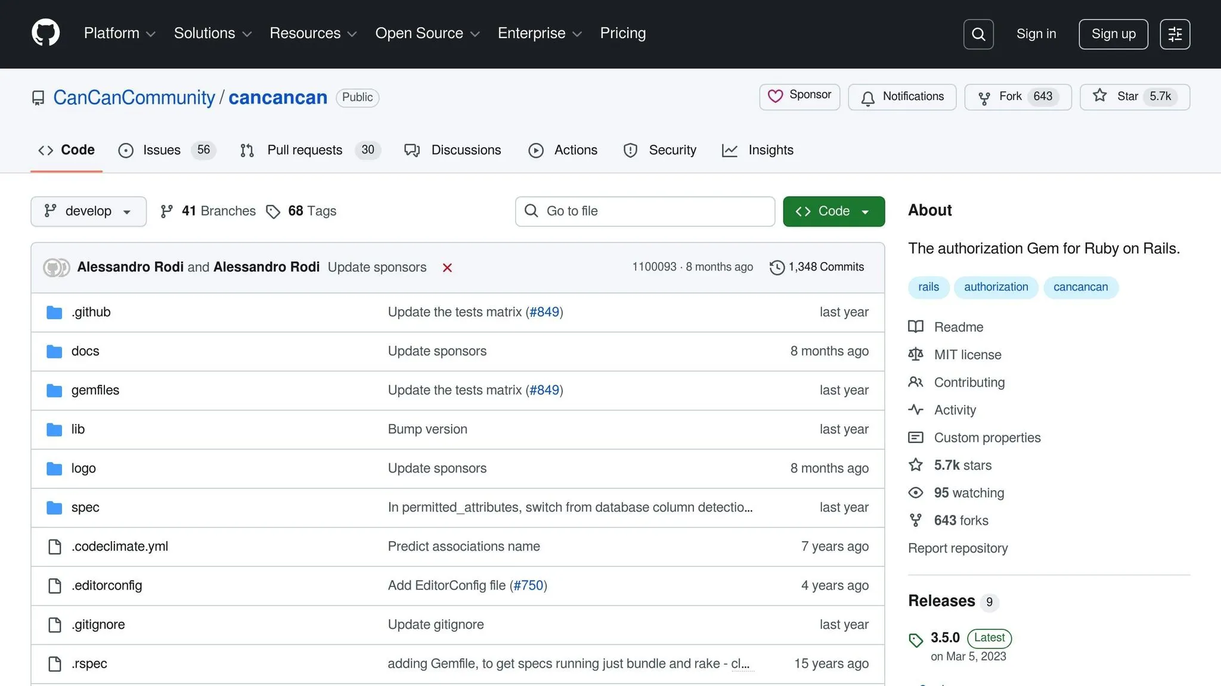
Task: Click the Notifications button
Action: pyautogui.click(x=902, y=97)
